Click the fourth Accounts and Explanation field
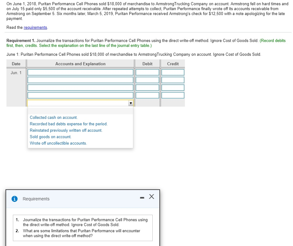The image size is (293, 246). click(x=80, y=95)
